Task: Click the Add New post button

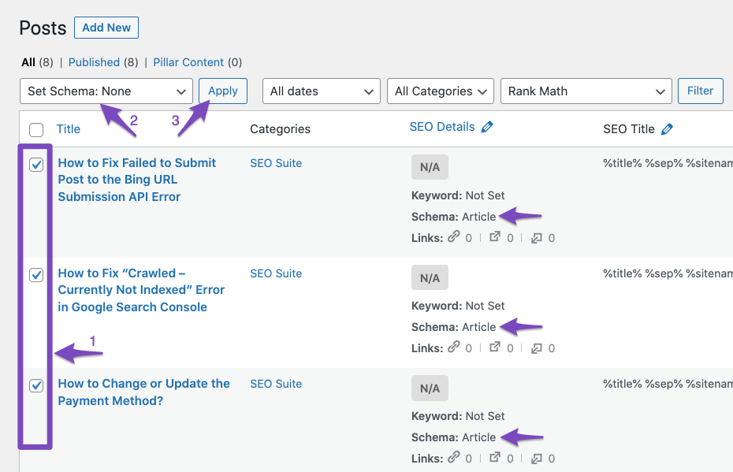Action: (x=106, y=28)
